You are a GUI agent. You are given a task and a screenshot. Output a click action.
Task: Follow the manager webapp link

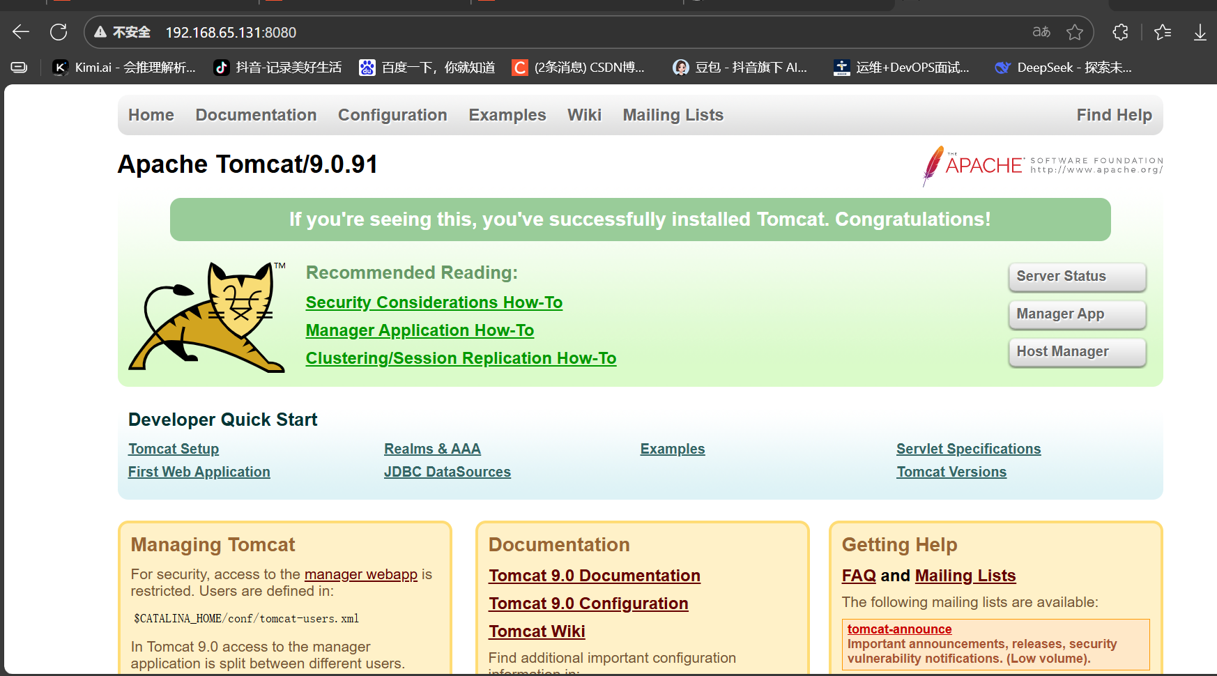click(361, 574)
